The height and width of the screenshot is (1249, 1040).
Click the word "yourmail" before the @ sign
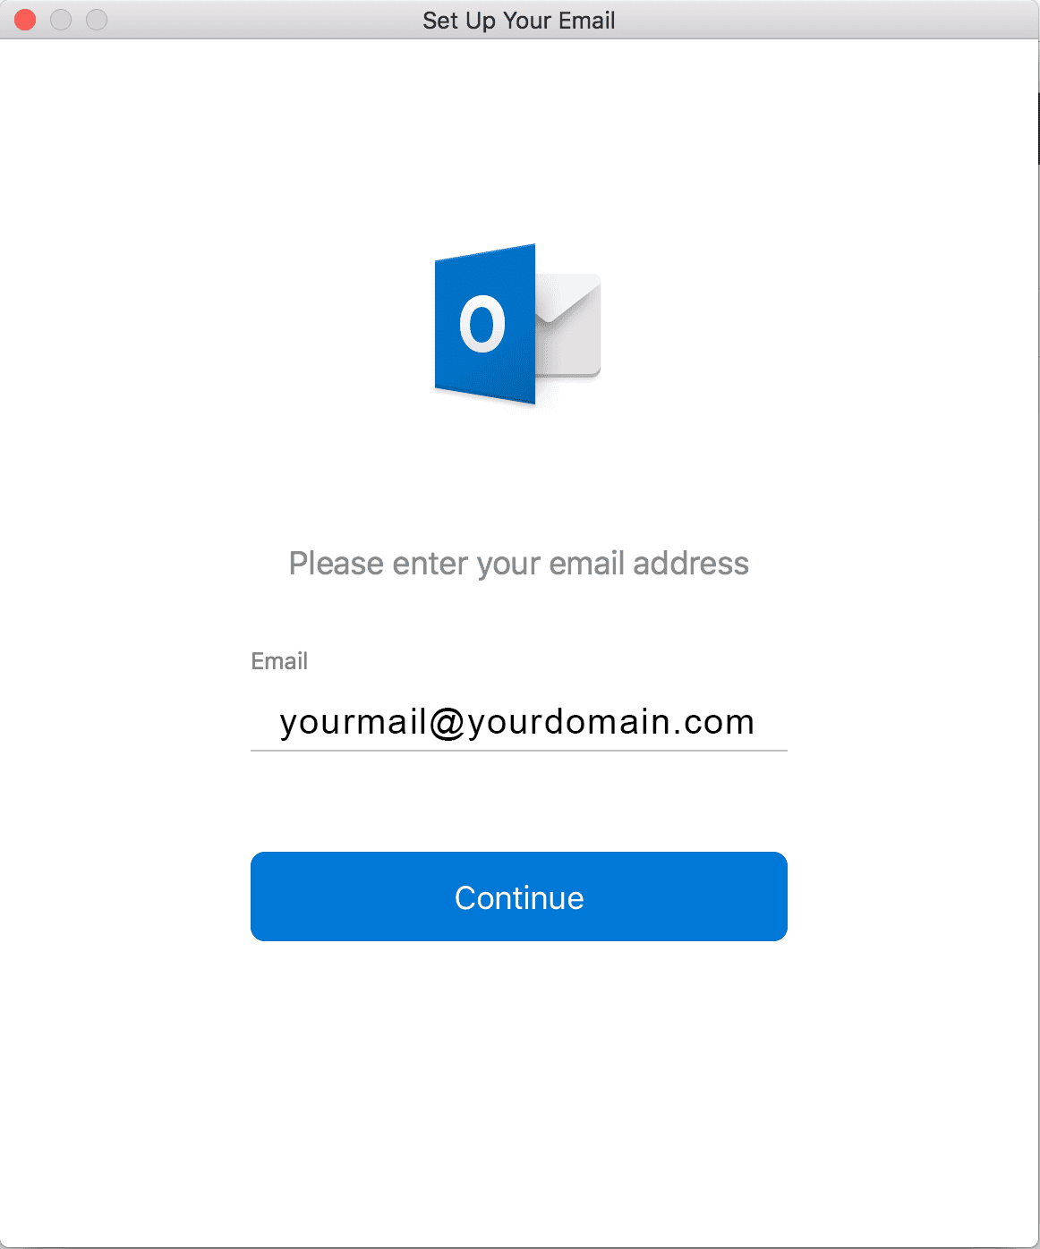[x=353, y=722]
